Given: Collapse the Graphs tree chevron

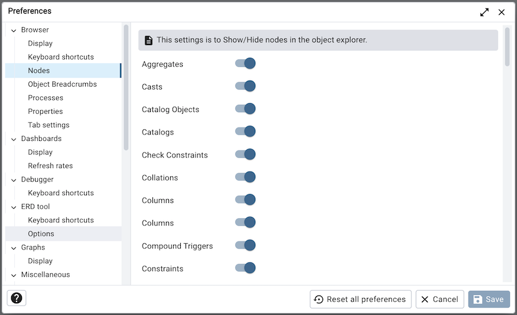Looking at the screenshot, I should (x=14, y=248).
